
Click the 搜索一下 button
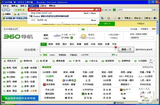click(x=126, y=50)
